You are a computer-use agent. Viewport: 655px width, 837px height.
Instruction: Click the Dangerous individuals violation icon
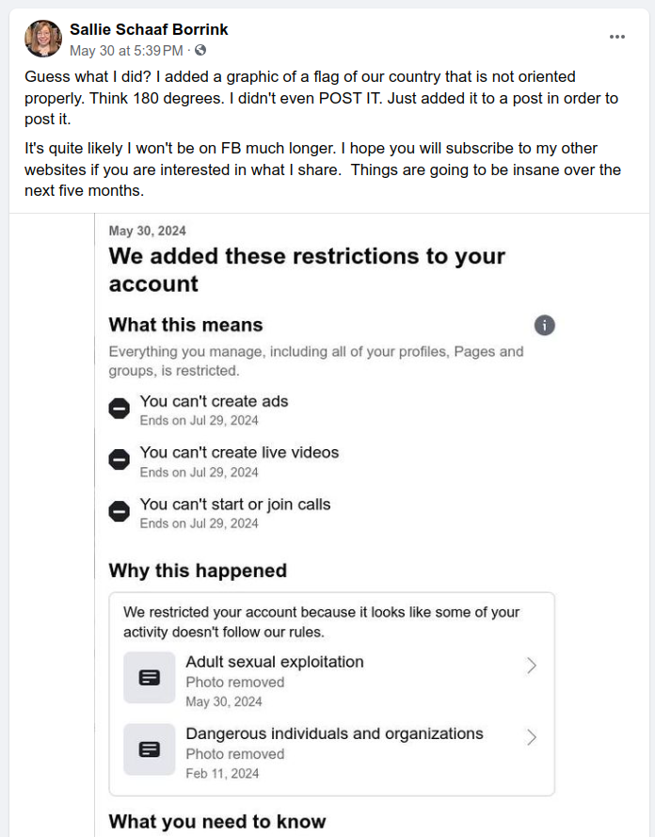click(150, 749)
